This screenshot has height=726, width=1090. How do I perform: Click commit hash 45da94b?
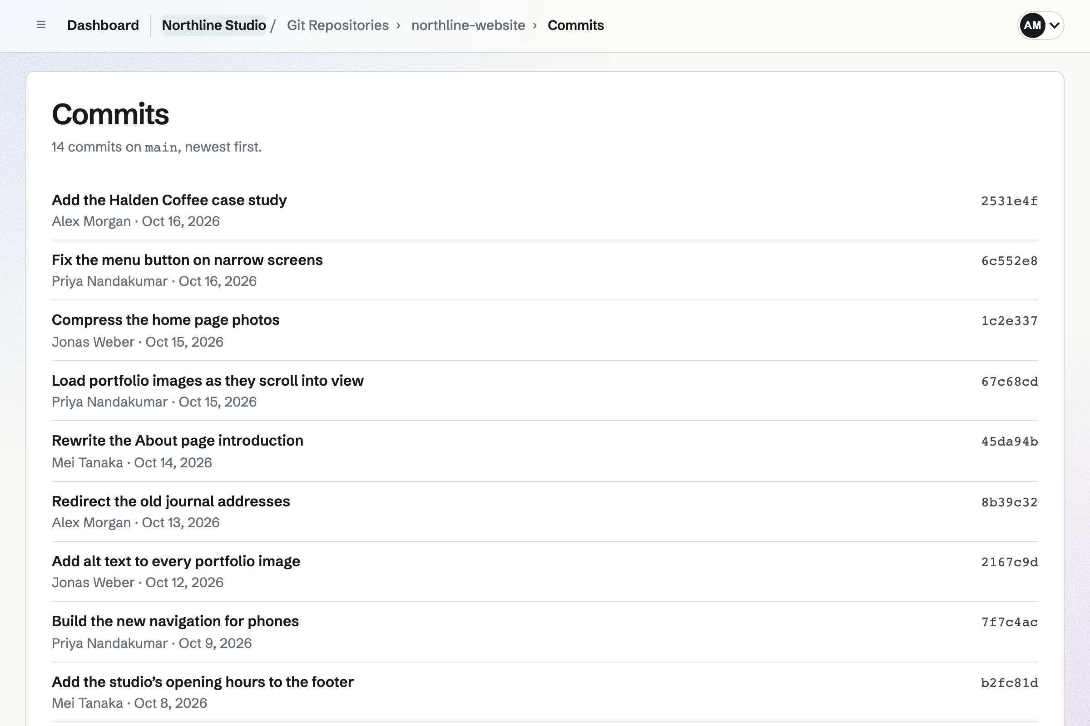point(1009,441)
